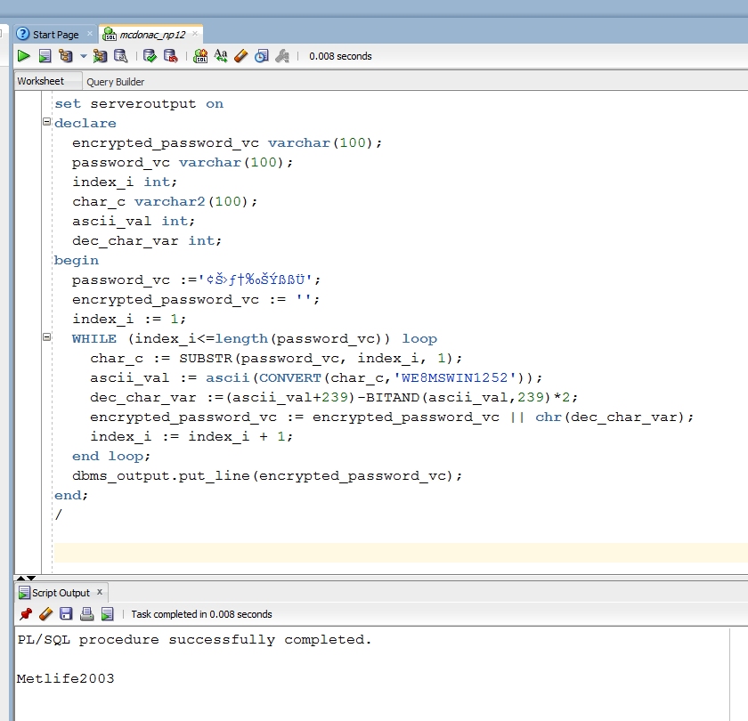This screenshot has width=748, height=721.
Task: Click the 'dec_char_var int;' declaration line
Action: (x=147, y=241)
